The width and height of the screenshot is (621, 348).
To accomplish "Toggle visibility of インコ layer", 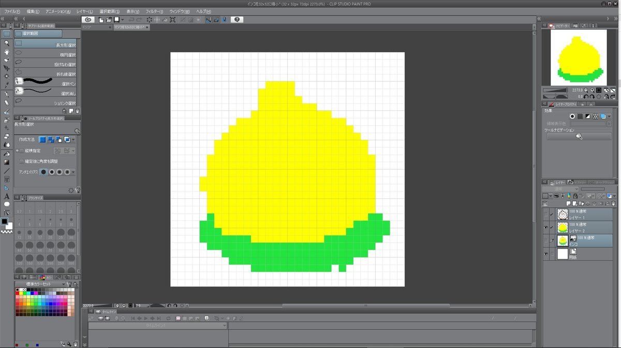I will click(x=546, y=240).
